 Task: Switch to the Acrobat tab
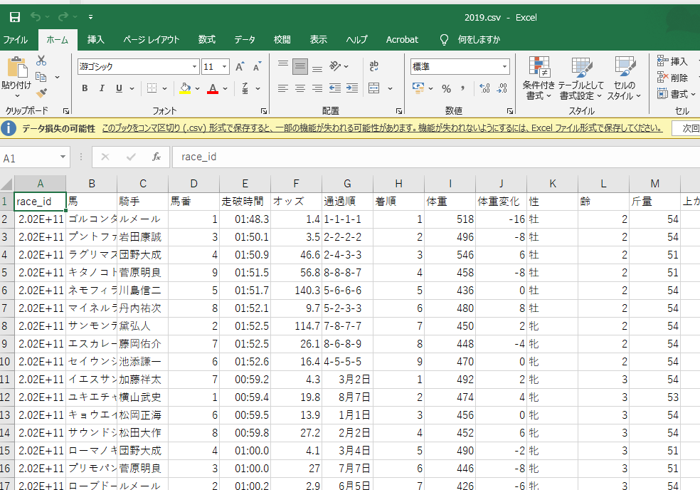(x=402, y=39)
